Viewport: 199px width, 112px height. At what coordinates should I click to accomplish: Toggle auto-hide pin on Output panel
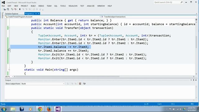[x=193, y=80]
